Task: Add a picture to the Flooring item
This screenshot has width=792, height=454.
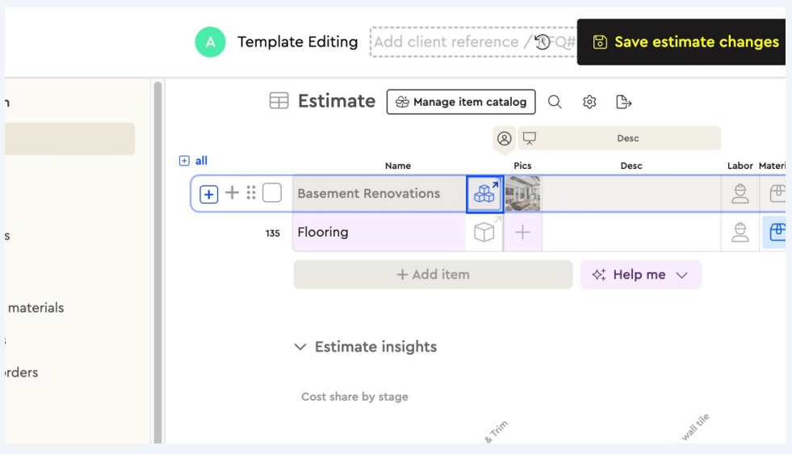Action: [523, 233]
